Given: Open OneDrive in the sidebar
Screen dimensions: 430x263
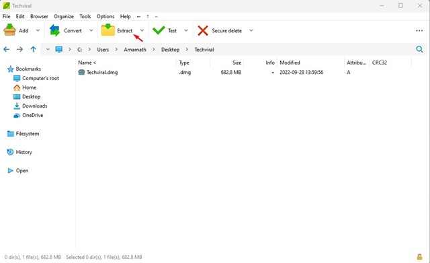Looking at the screenshot, I should click(33, 115).
